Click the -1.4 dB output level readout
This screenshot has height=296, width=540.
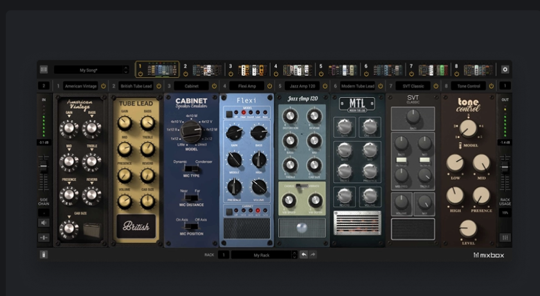(x=505, y=142)
